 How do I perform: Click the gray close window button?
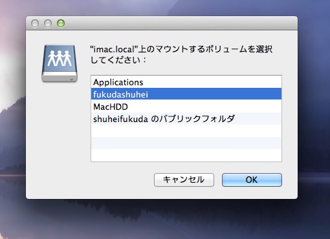(x=35, y=23)
